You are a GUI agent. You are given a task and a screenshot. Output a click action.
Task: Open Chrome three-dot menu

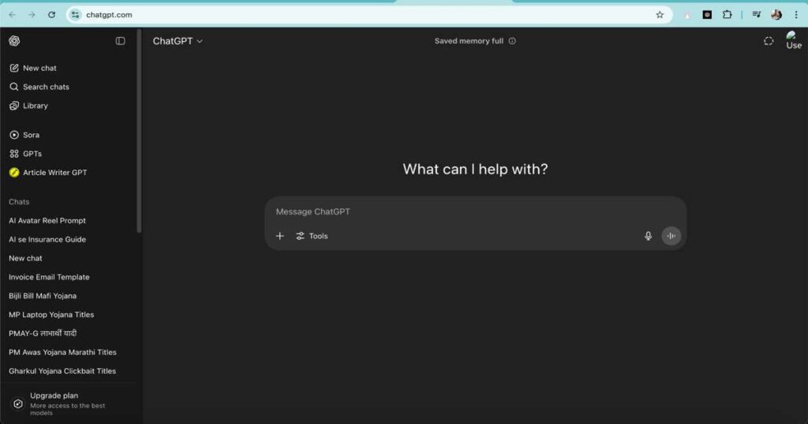[796, 14]
